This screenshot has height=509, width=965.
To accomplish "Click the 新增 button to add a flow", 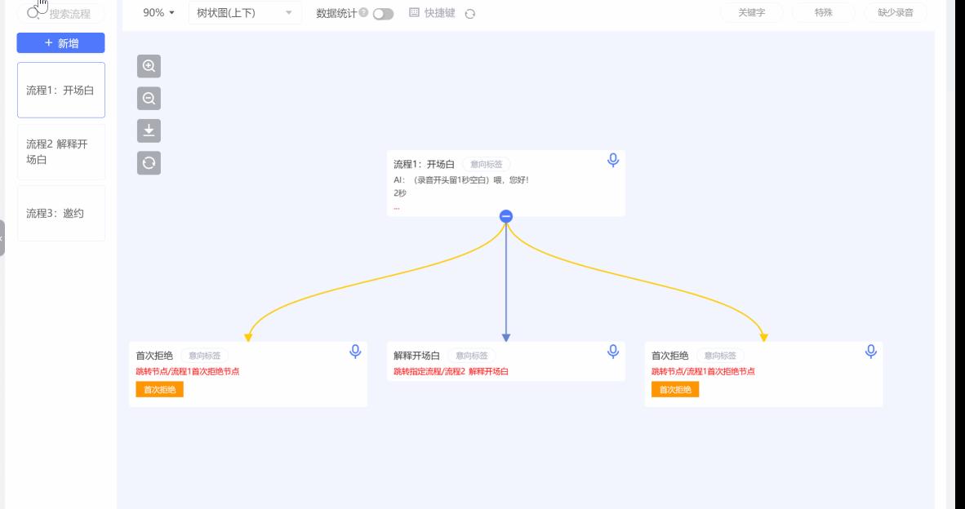I will [61, 42].
